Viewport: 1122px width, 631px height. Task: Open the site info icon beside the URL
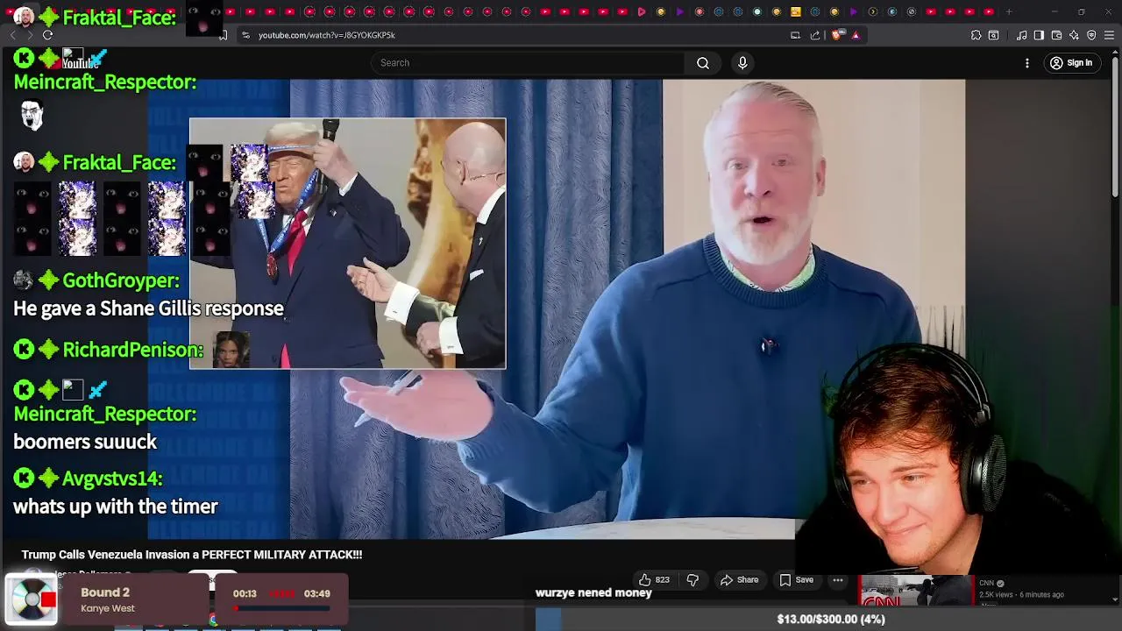pos(245,35)
